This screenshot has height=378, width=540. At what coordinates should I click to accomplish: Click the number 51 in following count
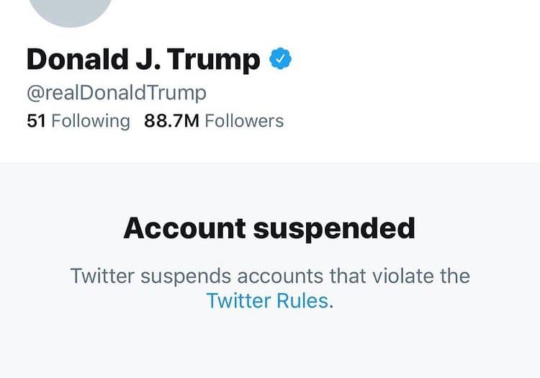pyautogui.click(x=36, y=120)
